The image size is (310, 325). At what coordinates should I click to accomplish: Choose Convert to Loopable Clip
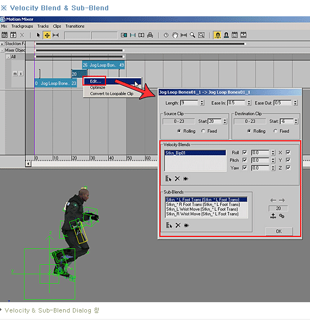tap(111, 93)
